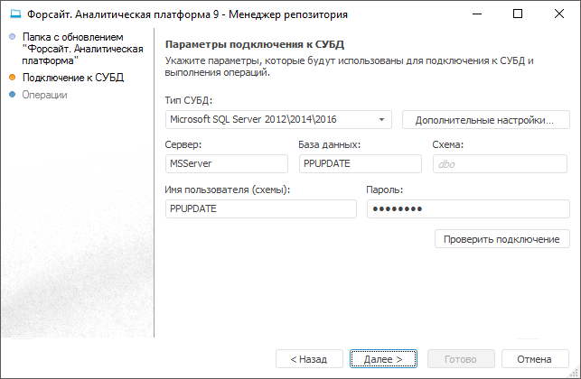This screenshot has height=379, width=581.
Task: Minimize the repository manager window
Action: pos(476,14)
